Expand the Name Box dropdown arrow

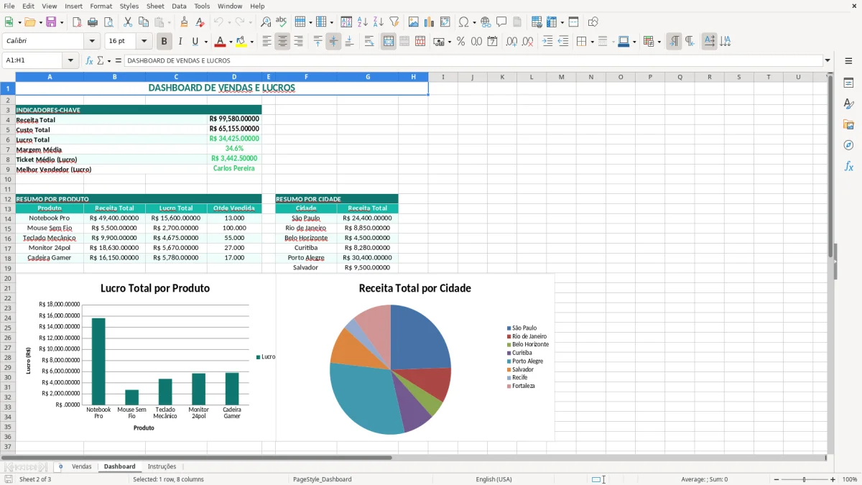coord(70,61)
